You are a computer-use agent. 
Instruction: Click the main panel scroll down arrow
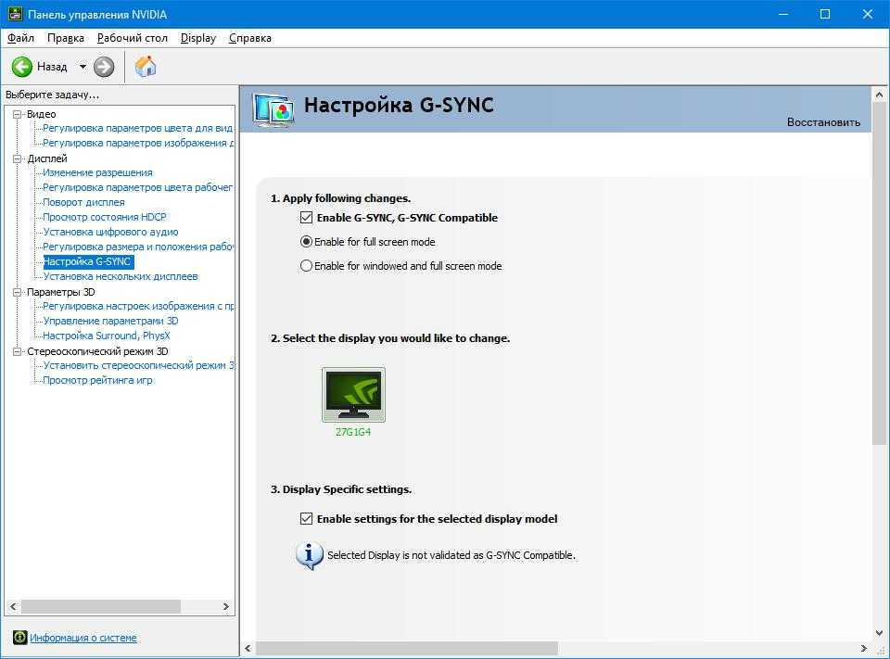pos(879,633)
